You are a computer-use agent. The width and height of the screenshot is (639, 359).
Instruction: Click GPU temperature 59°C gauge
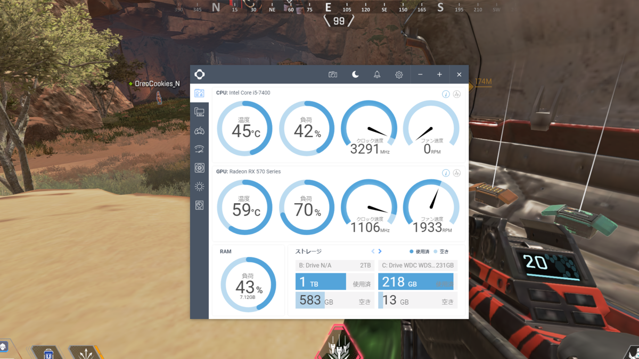(x=245, y=207)
